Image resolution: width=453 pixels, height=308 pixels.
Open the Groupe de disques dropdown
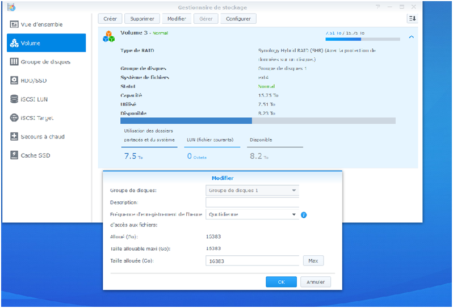(x=252, y=191)
